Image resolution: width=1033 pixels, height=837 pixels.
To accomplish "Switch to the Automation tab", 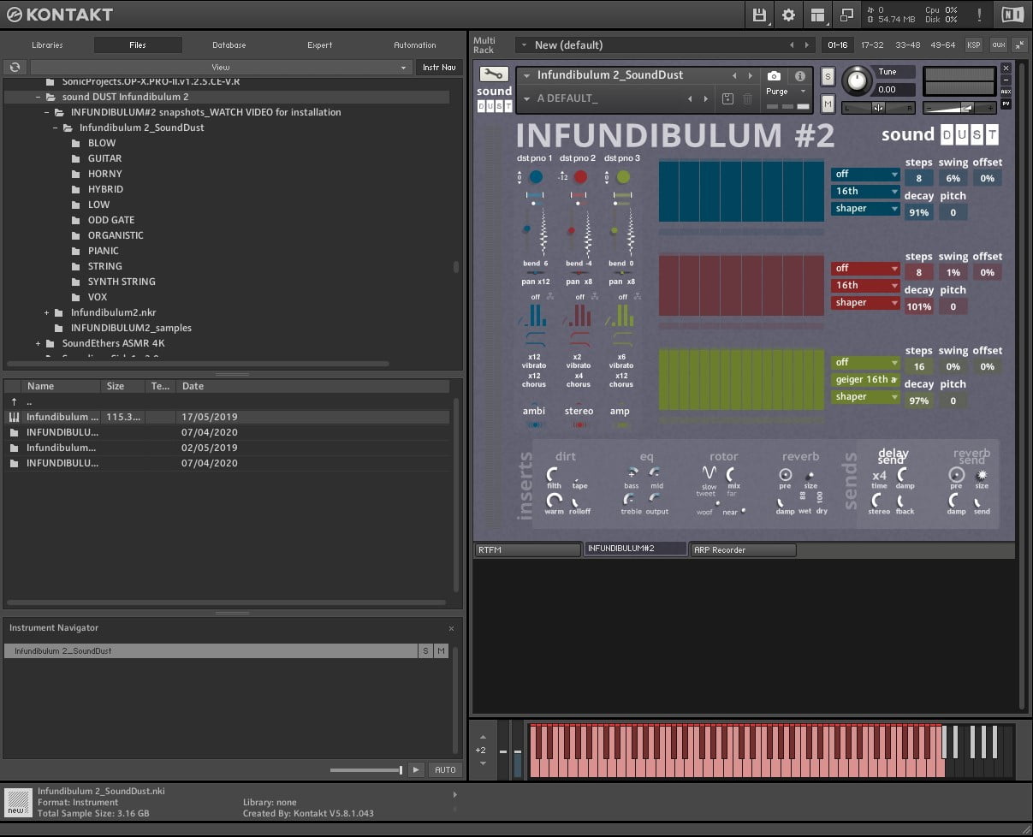I will click(x=415, y=45).
